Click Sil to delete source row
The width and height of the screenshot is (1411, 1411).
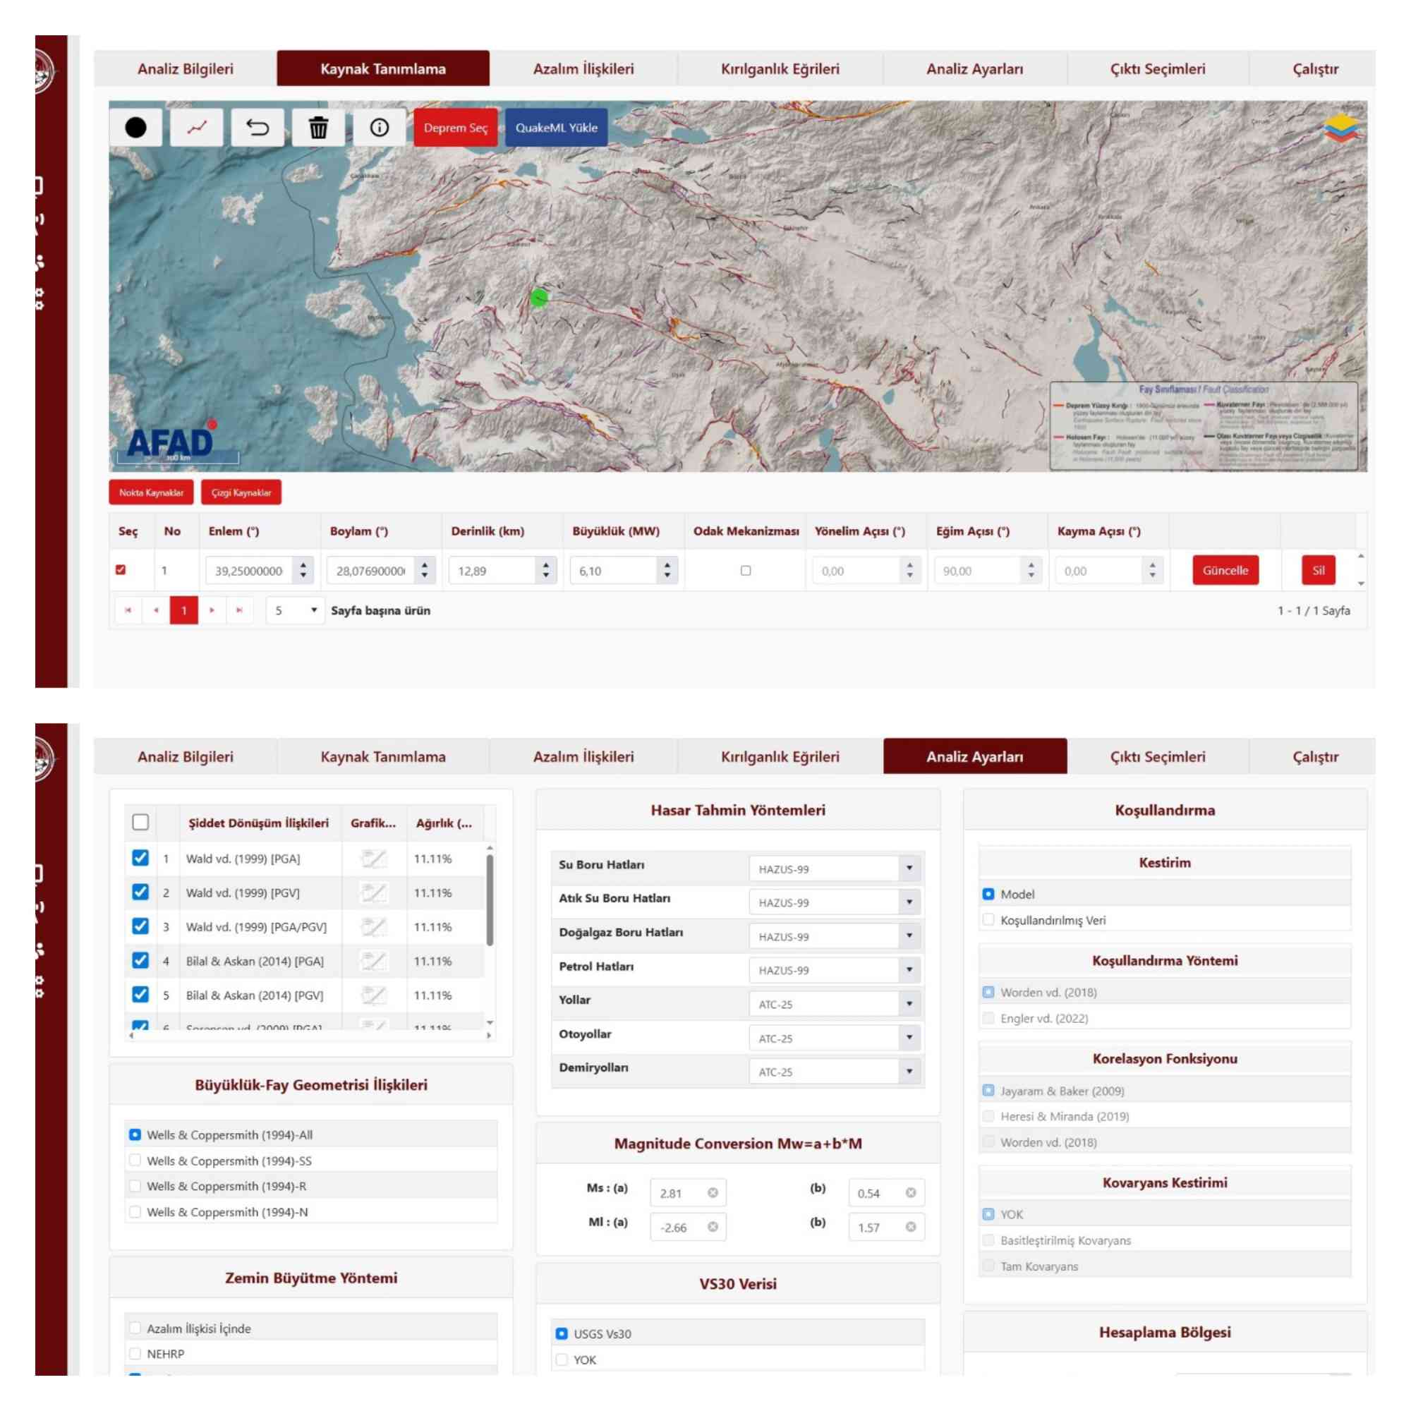pos(1319,570)
